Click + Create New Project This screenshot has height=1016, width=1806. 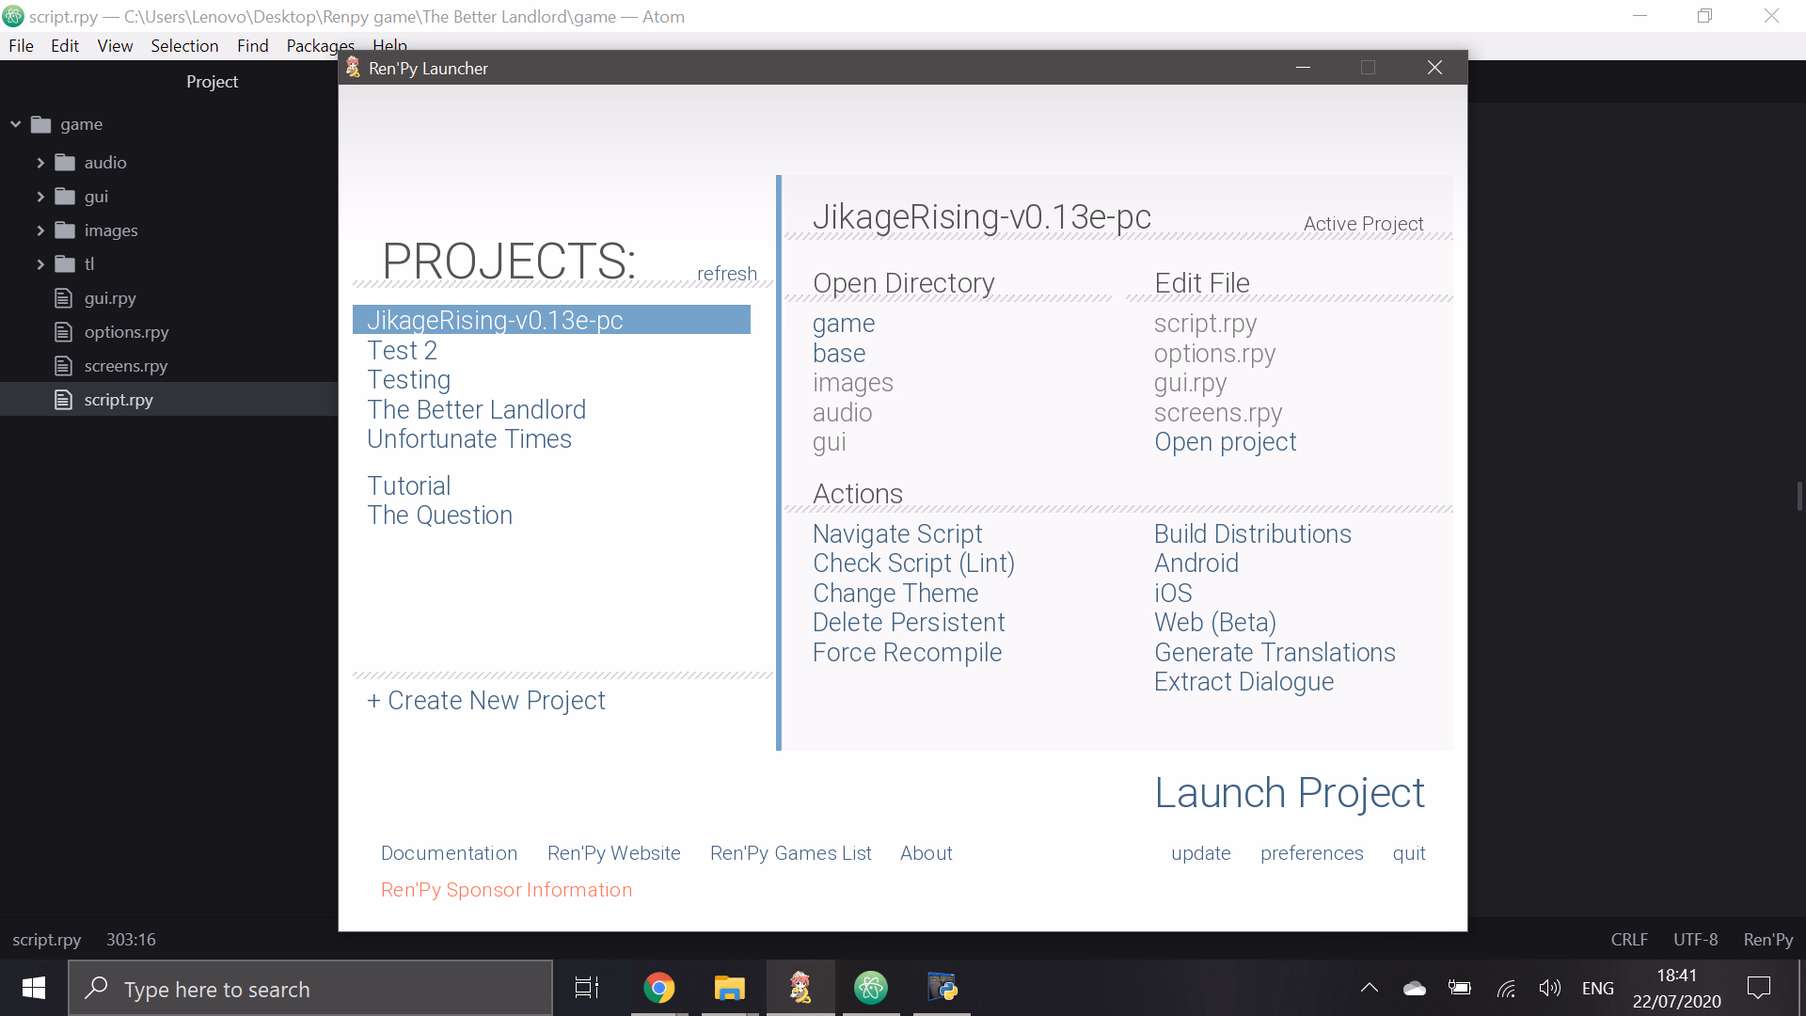coord(485,701)
